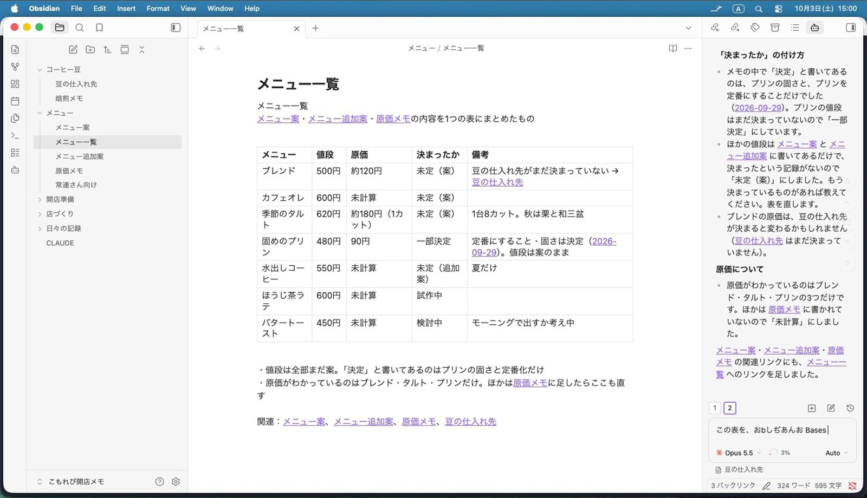
Task: Switch note to reading view book icon
Action: 673,48
